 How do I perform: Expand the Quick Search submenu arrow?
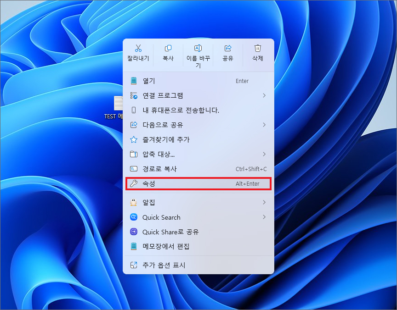(264, 217)
